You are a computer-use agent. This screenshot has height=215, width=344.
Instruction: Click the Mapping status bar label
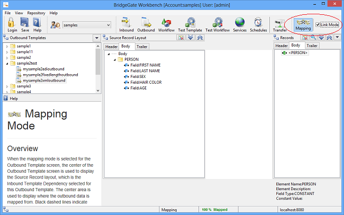169,210
